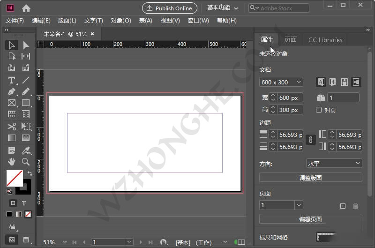Open the 视图(V) menu
Image resolution: width=375 pixels, height=248 pixels.
click(170, 21)
